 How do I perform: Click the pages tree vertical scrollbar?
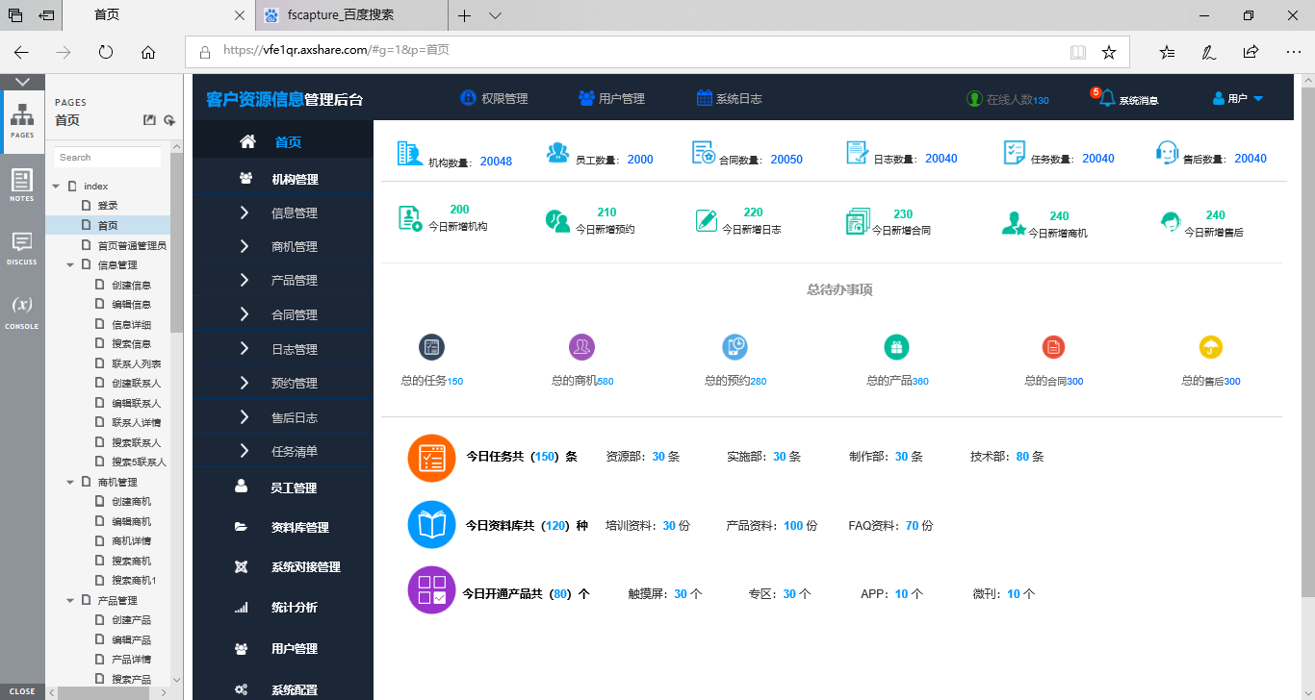click(176, 243)
